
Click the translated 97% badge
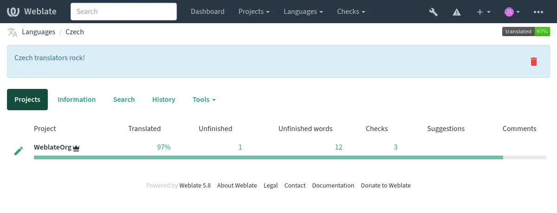coord(526,31)
